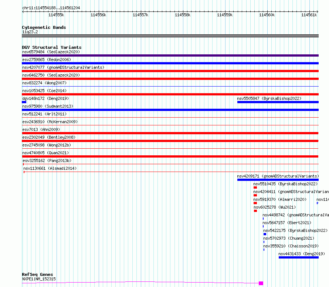
Task: Click dgv148n172 (Deng2019) label
Action: 45,98
